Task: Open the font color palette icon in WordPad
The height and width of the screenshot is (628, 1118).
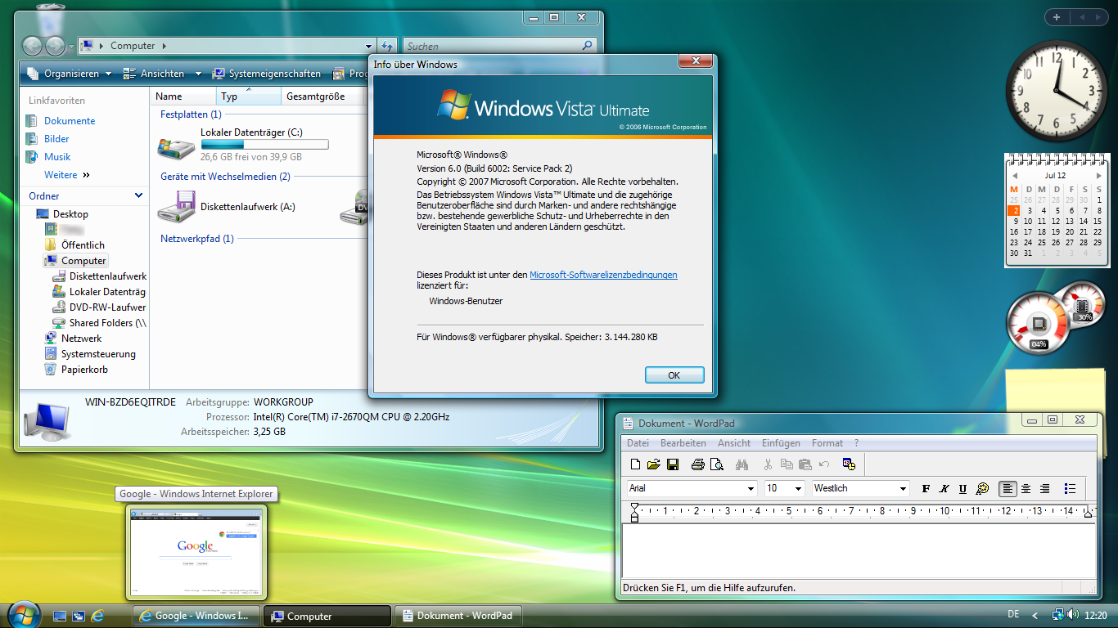Action: [x=981, y=488]
